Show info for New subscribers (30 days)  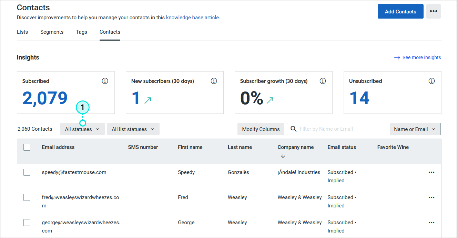pyautogui.click(x=214, y=81)
